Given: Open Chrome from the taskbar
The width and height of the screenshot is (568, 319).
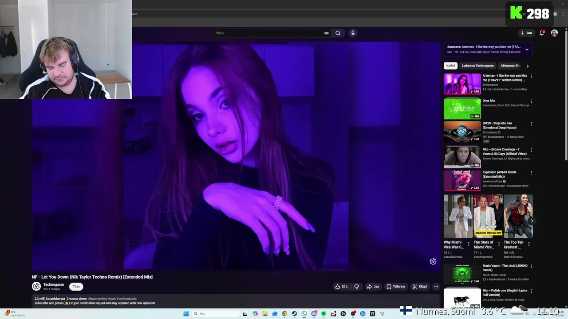Looking at the screenshot, I should (284, 314).
